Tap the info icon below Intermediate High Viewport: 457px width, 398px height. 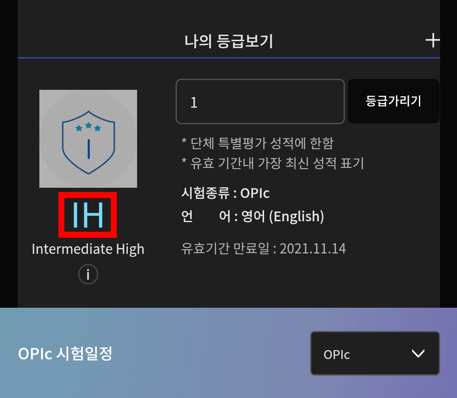click(88, 274)
